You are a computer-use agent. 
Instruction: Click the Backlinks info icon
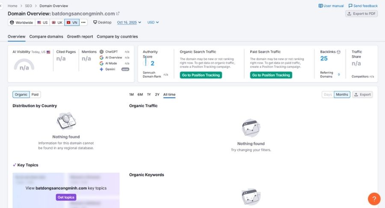pos(339,52)
